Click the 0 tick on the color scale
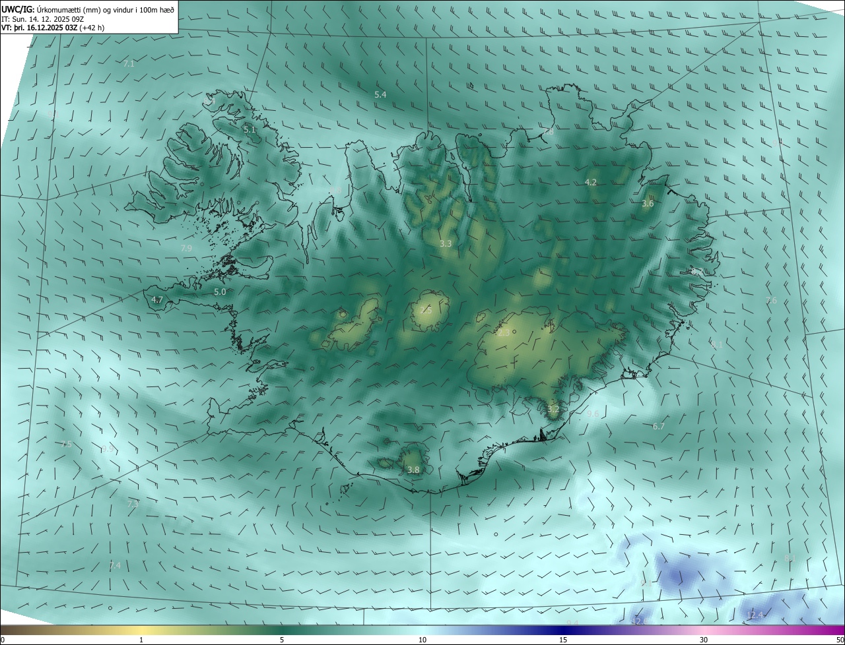 click(x=3, y=640)
